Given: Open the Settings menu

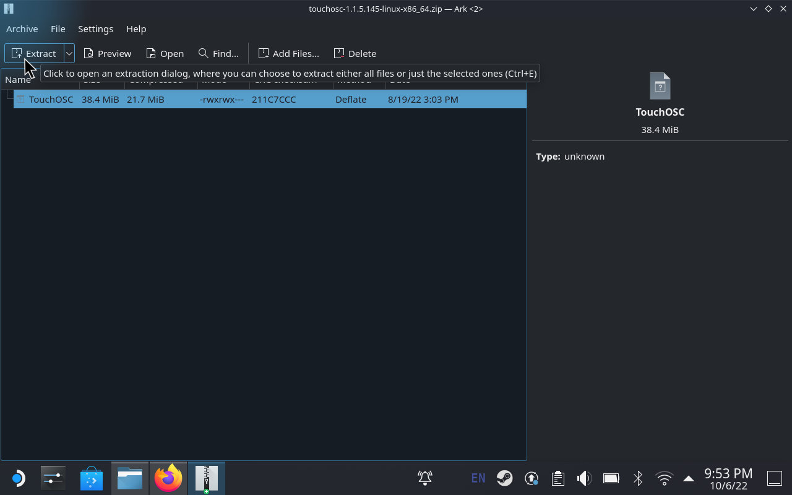Looking at the screenshot, I should [96, 28].
